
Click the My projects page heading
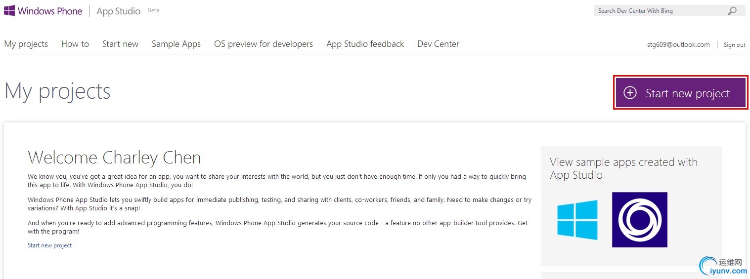[57, 91]
